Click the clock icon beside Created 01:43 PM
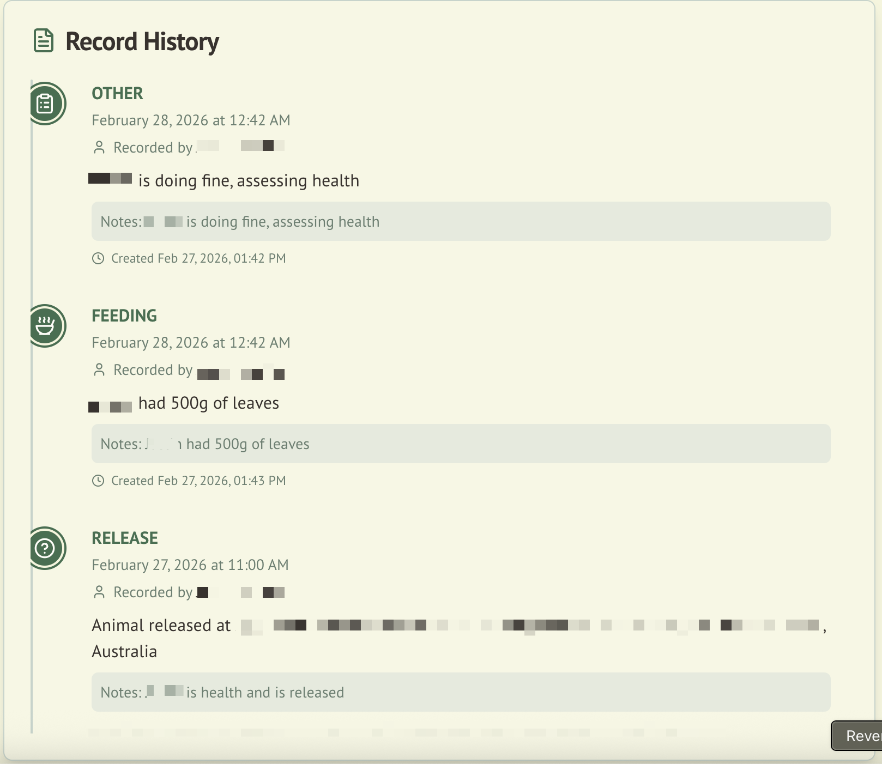Image resolution: width=882 pixels, height=764 pixels. coord(98,481)
